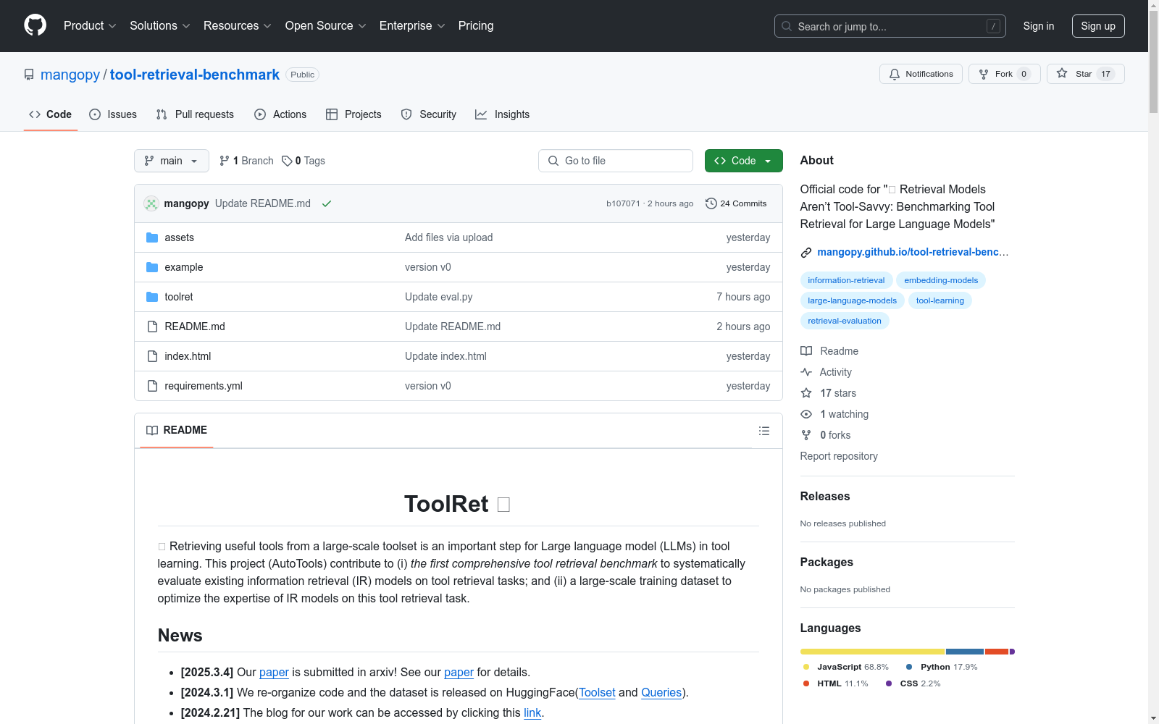The width and height of the screenshot is (1159, 724).
Task: Open the green Code dropdown button
Action: (743, 161)
